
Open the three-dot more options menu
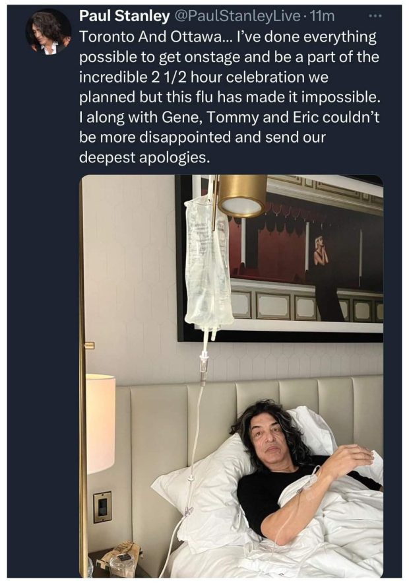(x=375, y=16)
